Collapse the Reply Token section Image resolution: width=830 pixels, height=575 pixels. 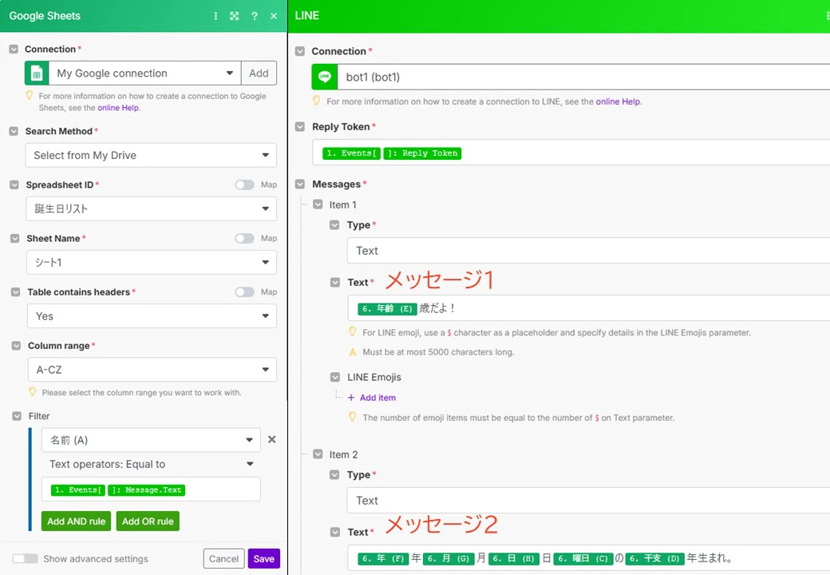[x=299, y=127]
